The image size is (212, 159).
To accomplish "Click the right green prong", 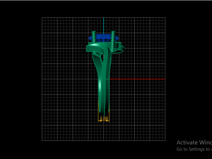I will tap(113, 41).
